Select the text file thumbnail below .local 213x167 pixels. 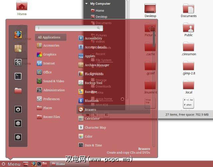pyautogui.click(x=188, y=103)
